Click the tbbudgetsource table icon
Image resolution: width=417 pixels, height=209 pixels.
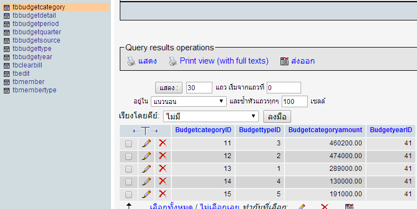pos(7,41)
